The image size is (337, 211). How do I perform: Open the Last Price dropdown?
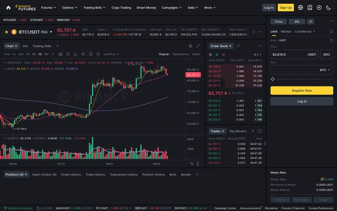pos(111,54)
